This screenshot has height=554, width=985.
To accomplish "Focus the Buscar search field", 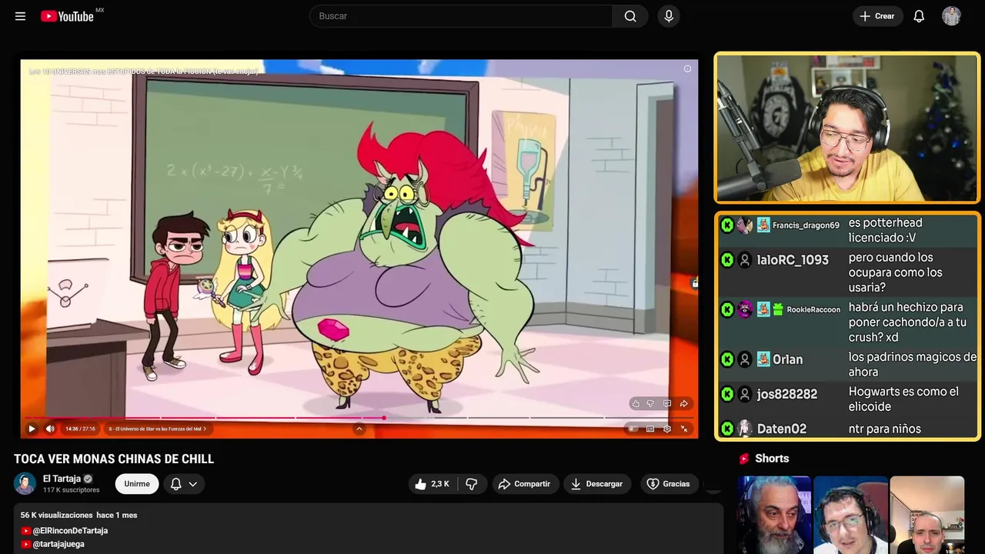I will [x=461, y=16].
